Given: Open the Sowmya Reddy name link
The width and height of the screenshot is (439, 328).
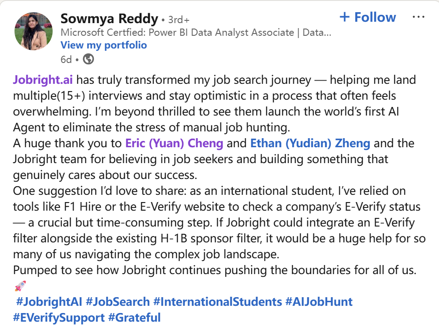Looking at the screenshot, I should 109,19.
